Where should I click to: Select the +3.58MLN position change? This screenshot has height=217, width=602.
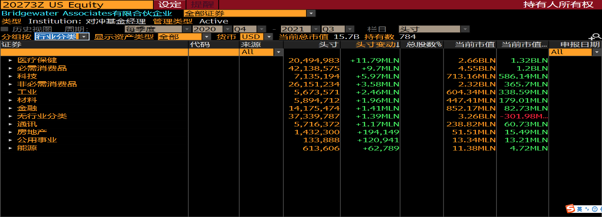coord(377,84)
